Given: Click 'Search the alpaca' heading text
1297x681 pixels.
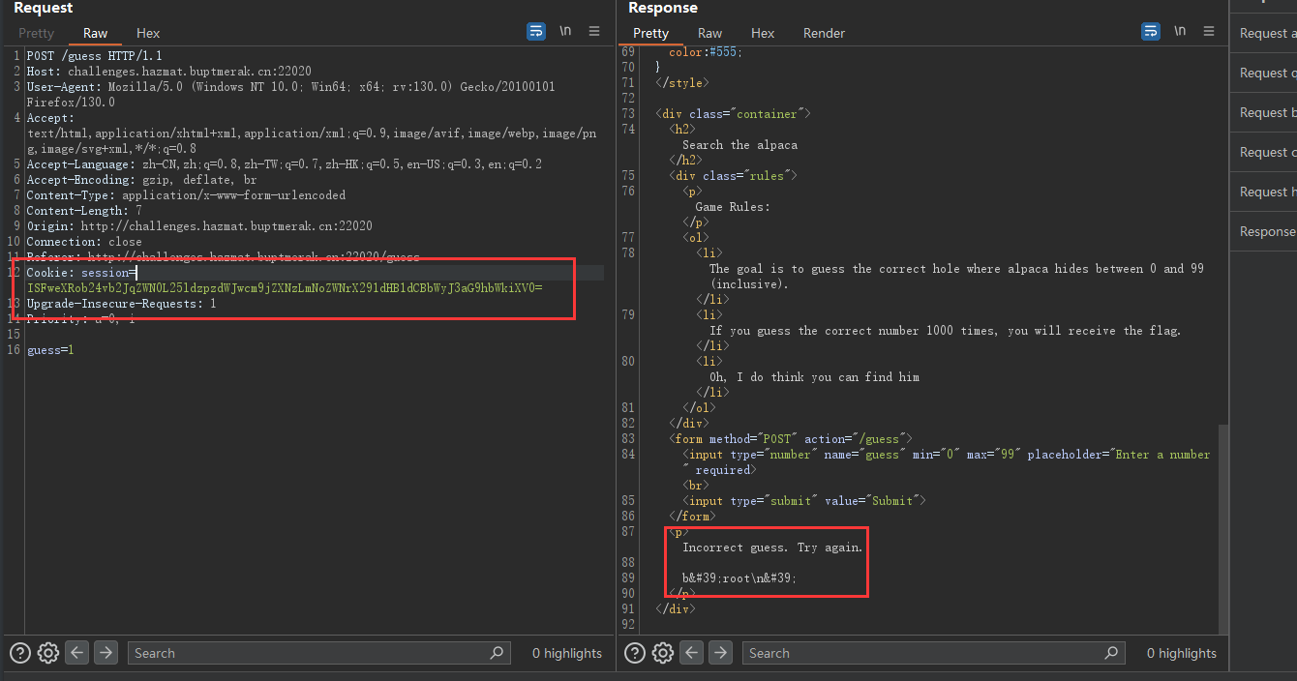Looking at the screenshot, I should [x=739, y=145].
